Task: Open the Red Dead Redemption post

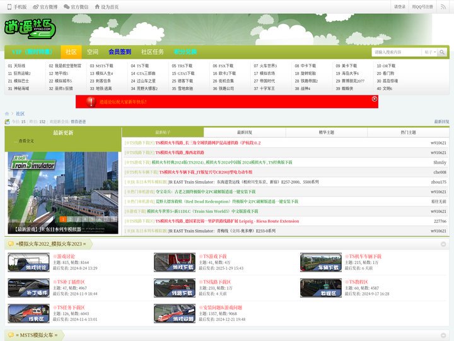Action: coord(227,201)
